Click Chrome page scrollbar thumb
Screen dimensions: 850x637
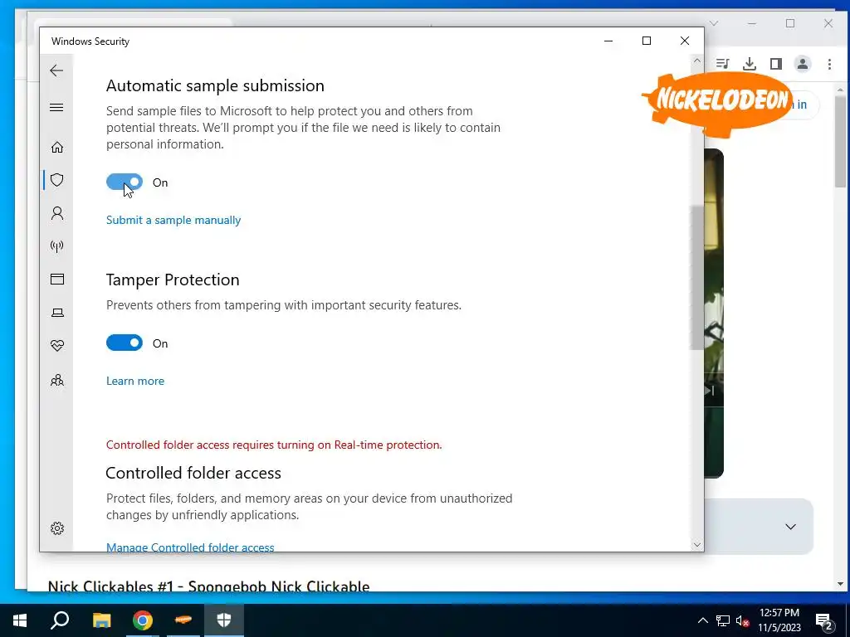840,141
